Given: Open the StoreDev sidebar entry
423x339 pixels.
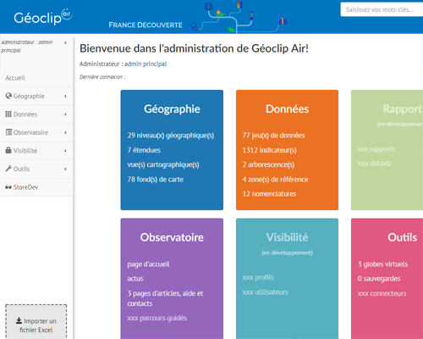Looking at the screenshot, I should pos(36,187).
